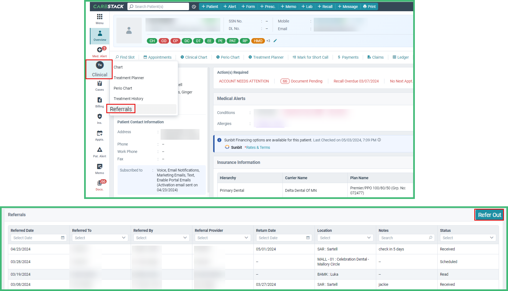
Task: Click the Ins. shield icon
Action: 99,117
